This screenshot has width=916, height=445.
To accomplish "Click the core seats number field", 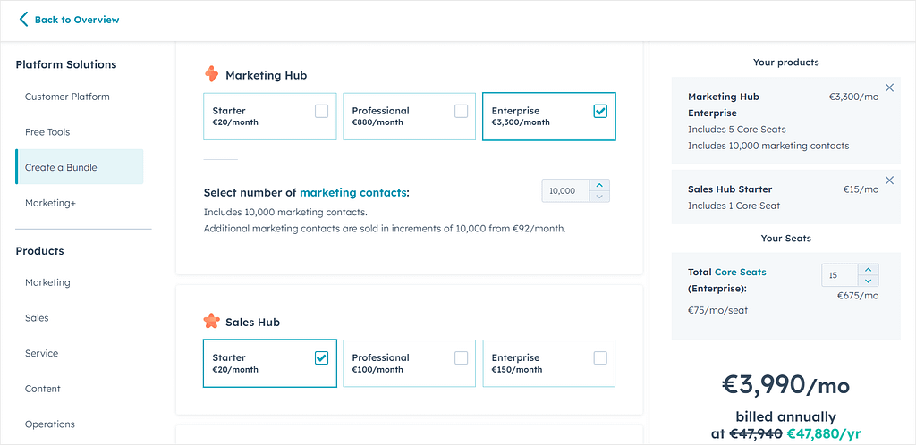I will tap(840, 275).
